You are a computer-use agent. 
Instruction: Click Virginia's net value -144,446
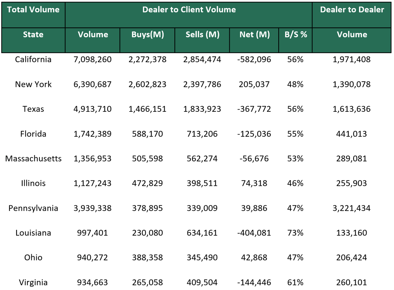point(254,282)
